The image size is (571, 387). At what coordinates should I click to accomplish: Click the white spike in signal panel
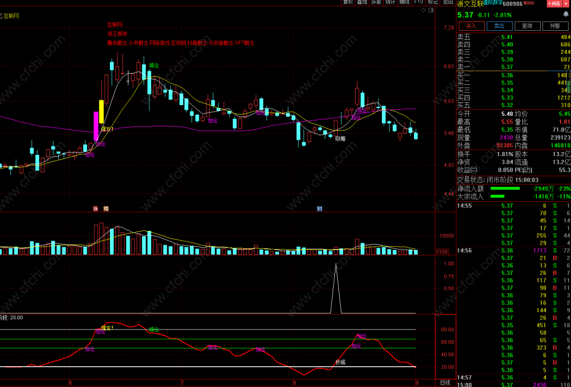pyautogui.click(x=335, y=288)
